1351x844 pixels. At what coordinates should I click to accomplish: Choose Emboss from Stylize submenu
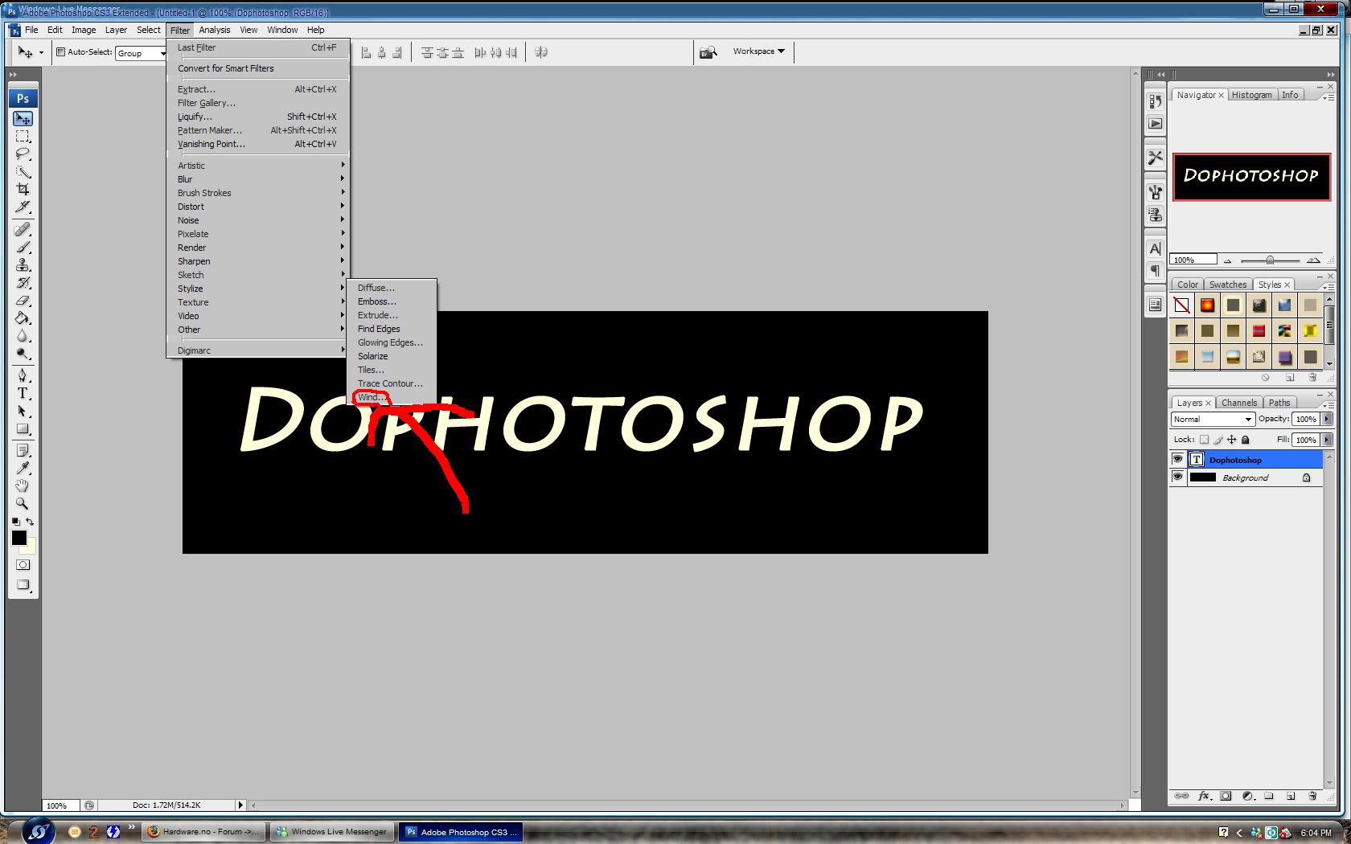392,301
